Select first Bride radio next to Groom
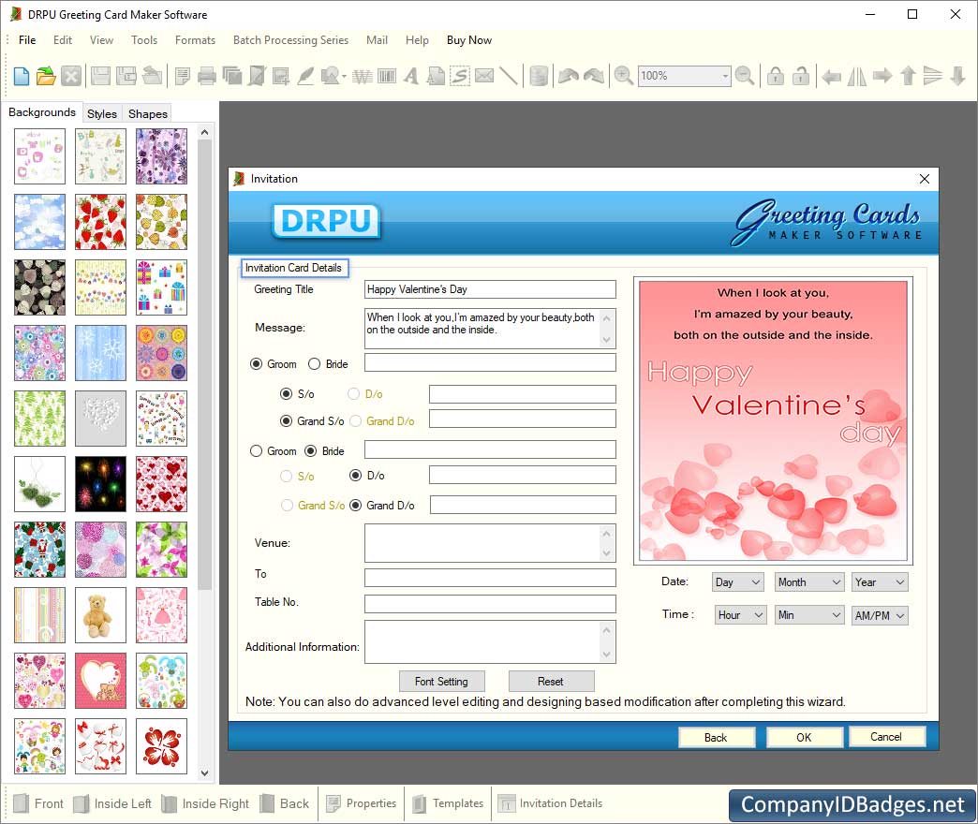 [x=315, y=364]
